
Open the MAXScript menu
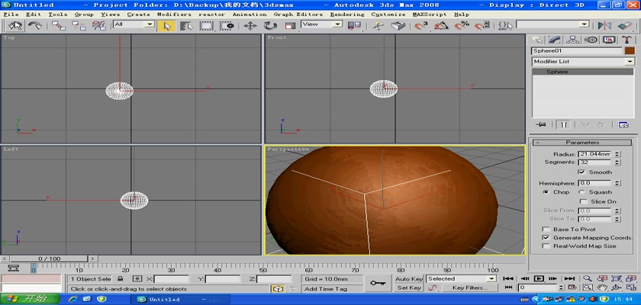pyautogui.click(x=430, y=14)
